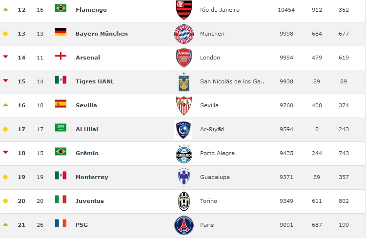Click the Bayern München club logo
The width and height of the screenshot is (366, 238).
184,34
